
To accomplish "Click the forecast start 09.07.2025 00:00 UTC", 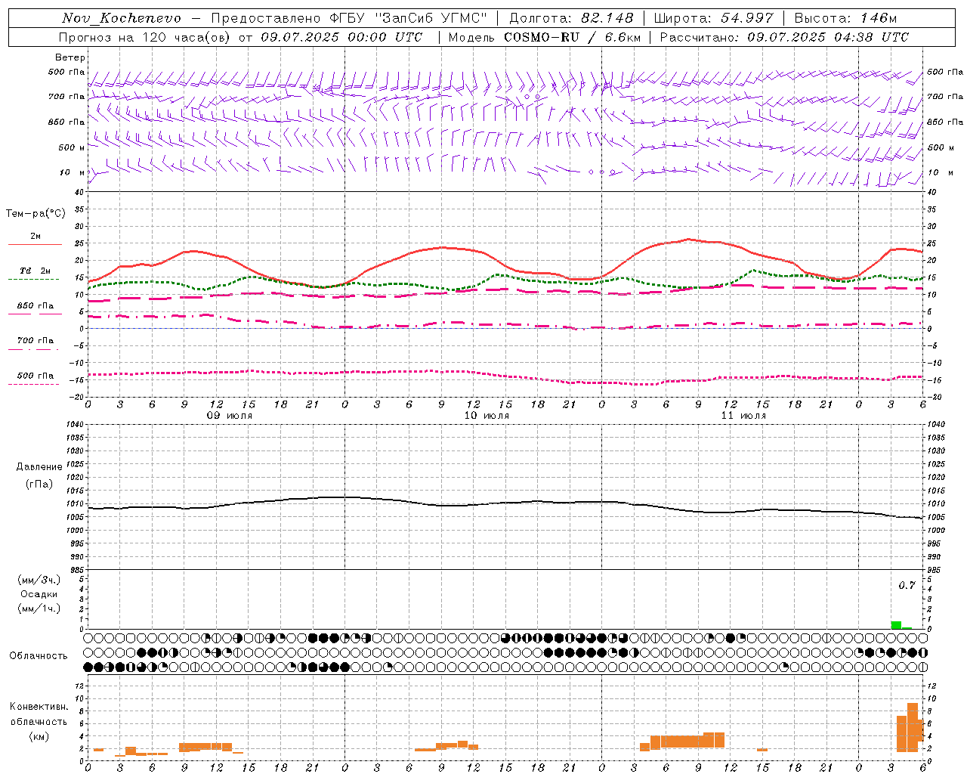I will 341,37.
